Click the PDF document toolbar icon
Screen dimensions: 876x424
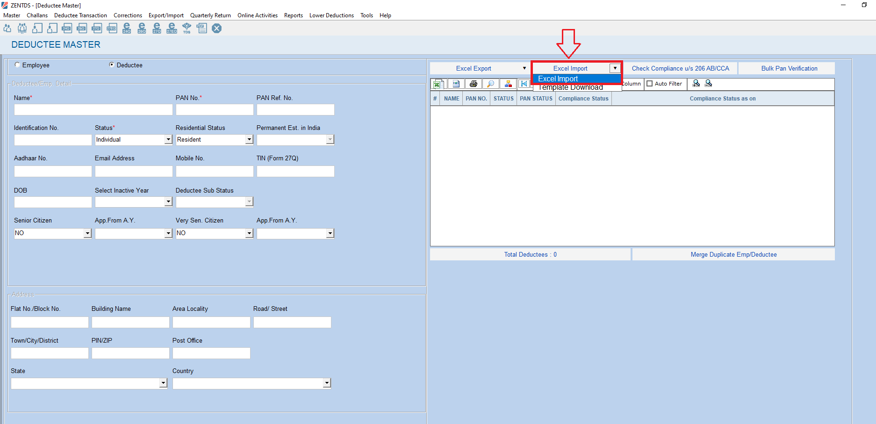tap(201, 28)
